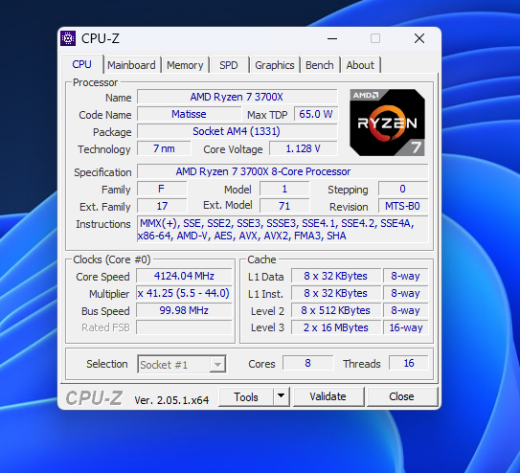520x473 pixels.
Task: Open the Memory tab
Action: click(x=185, y=65)
